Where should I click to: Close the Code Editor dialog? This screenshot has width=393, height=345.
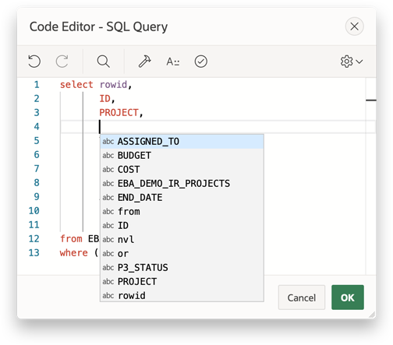354,26
